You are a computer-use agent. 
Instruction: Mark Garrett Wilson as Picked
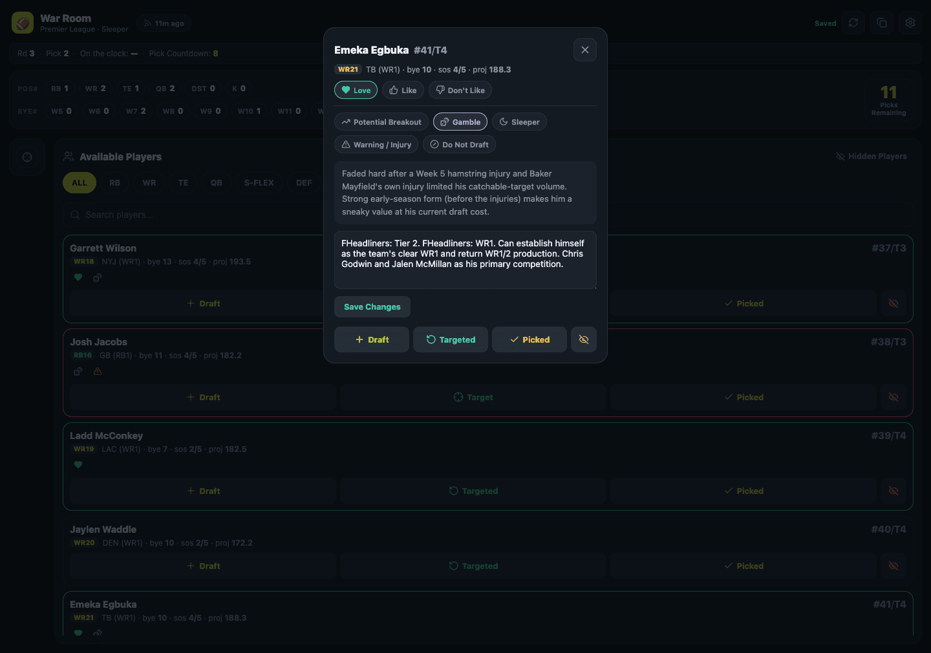(x=744, y=303)
